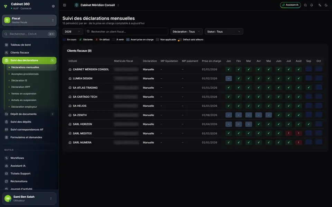This screenshot has width=332, height=207.
Task: Click the building icon beside SA ZENITH
Action: 70,115
